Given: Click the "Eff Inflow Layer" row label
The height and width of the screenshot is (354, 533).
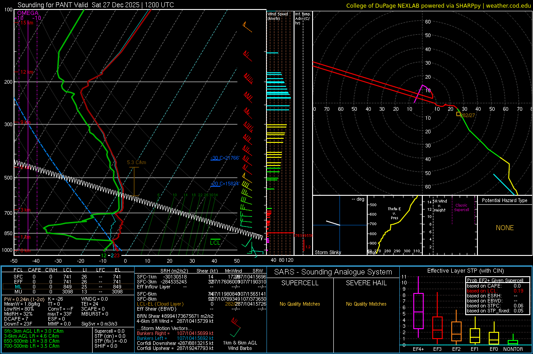Looking at the screenshot, I should click(154, 287).
